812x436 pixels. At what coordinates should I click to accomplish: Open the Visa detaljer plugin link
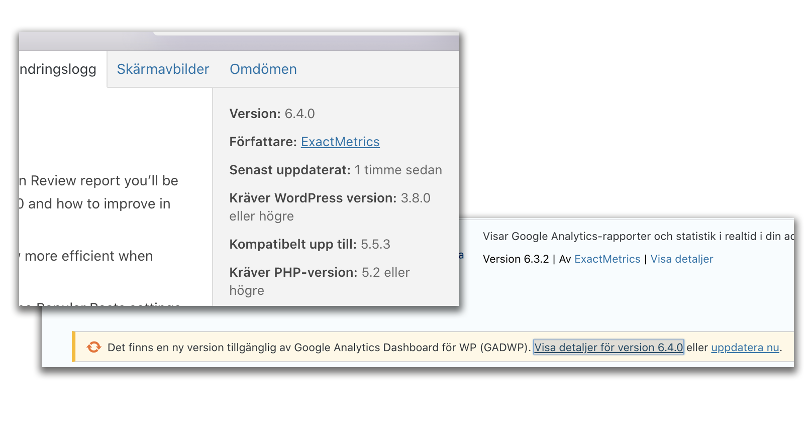point(681,259)
